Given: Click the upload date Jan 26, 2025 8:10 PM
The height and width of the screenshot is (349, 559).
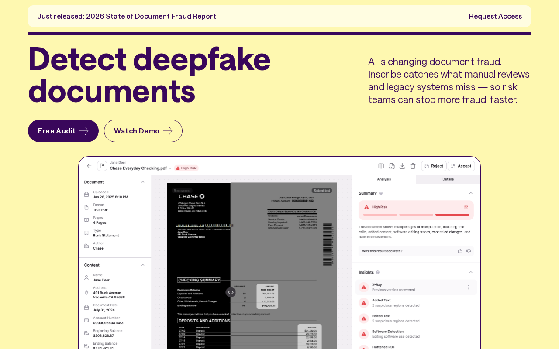Looking at the screenshot, I should [x=110, y=197].
